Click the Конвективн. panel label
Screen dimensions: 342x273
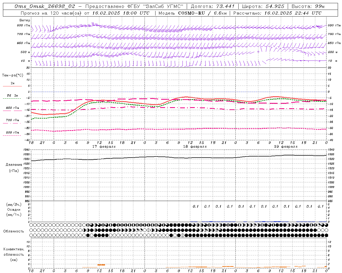click(x=14, y=249)
